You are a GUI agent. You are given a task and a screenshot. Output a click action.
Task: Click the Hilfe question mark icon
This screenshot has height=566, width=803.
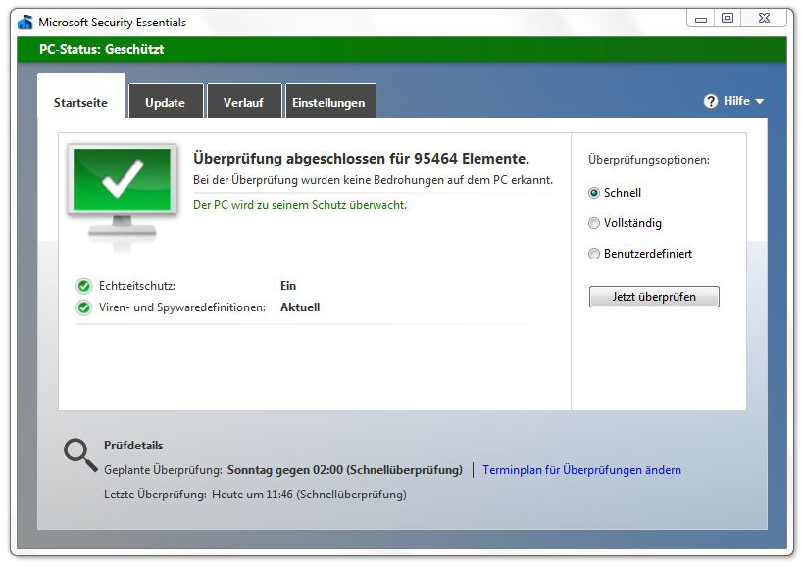click(x=710, y=100)
